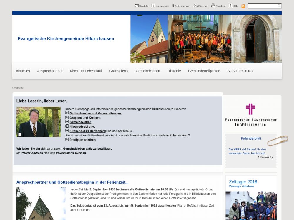This screenshot has width=294, height=220.
Task: Click the Drucken printer icon
Action: tap(213, 6)
